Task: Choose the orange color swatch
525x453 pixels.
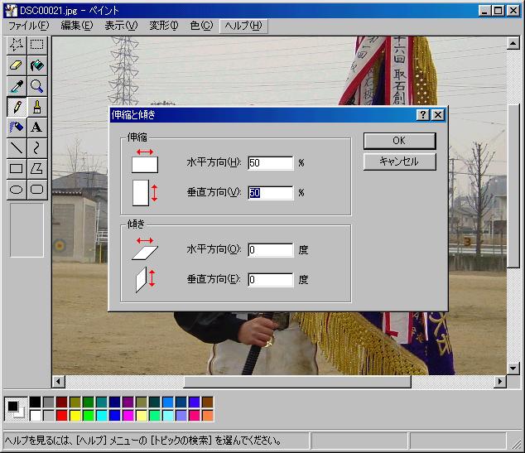Action: (208, 416)
